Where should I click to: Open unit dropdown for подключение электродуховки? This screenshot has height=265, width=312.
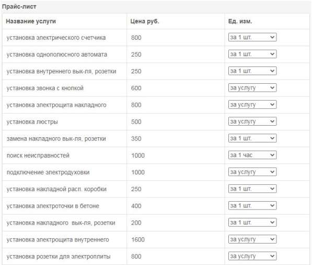click(252, 172)
